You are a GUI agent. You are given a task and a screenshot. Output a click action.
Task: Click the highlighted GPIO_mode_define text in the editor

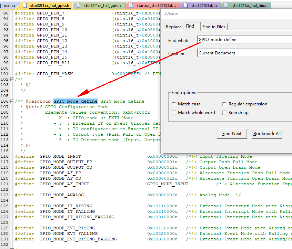(x=75, y=101)
